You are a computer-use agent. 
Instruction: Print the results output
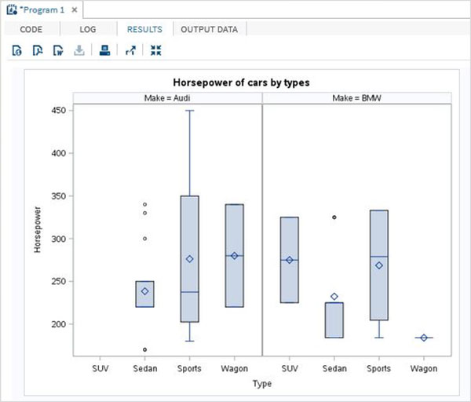click(x=105, y=50)
